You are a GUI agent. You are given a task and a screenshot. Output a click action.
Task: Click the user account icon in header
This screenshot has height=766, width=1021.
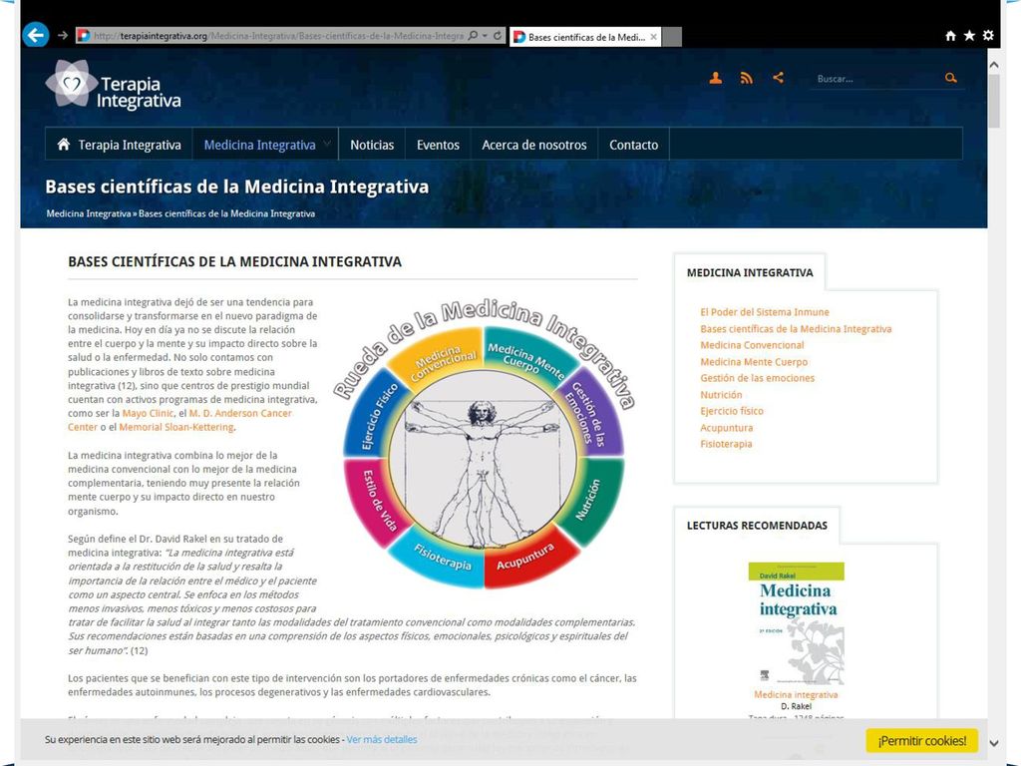coord(716,78)
